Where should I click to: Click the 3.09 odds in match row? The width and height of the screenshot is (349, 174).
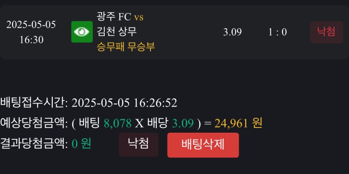point(232,32)
